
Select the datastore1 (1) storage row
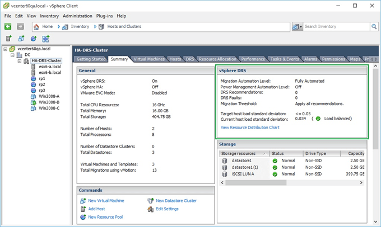point(292,167)
